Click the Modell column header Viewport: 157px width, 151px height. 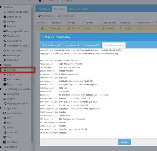pyautogui.click(x=75, y=23)
